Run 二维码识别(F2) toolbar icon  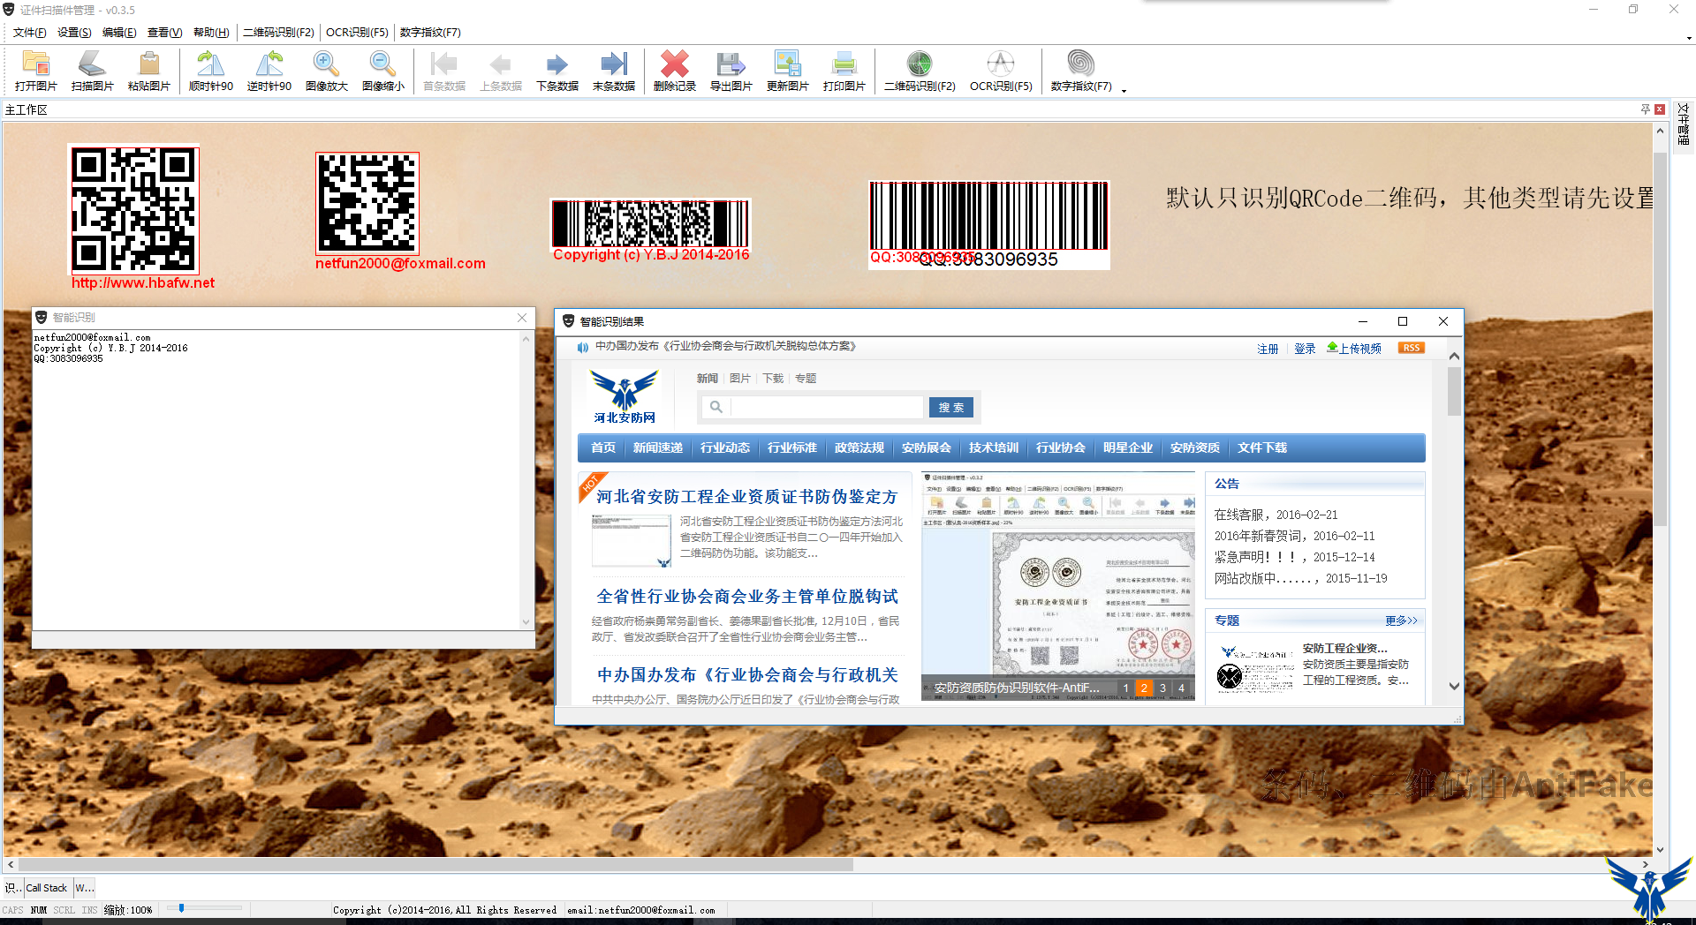pos(920,71)
